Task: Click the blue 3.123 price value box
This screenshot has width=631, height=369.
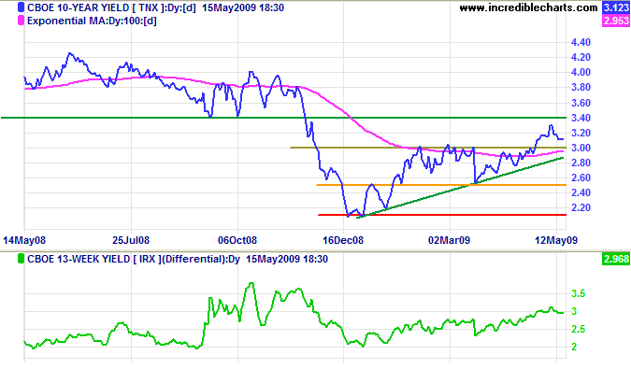Action: click(616, 7)
